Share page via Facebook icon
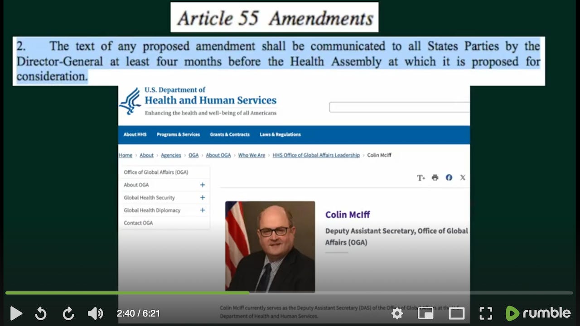 [x=449, y=177]
